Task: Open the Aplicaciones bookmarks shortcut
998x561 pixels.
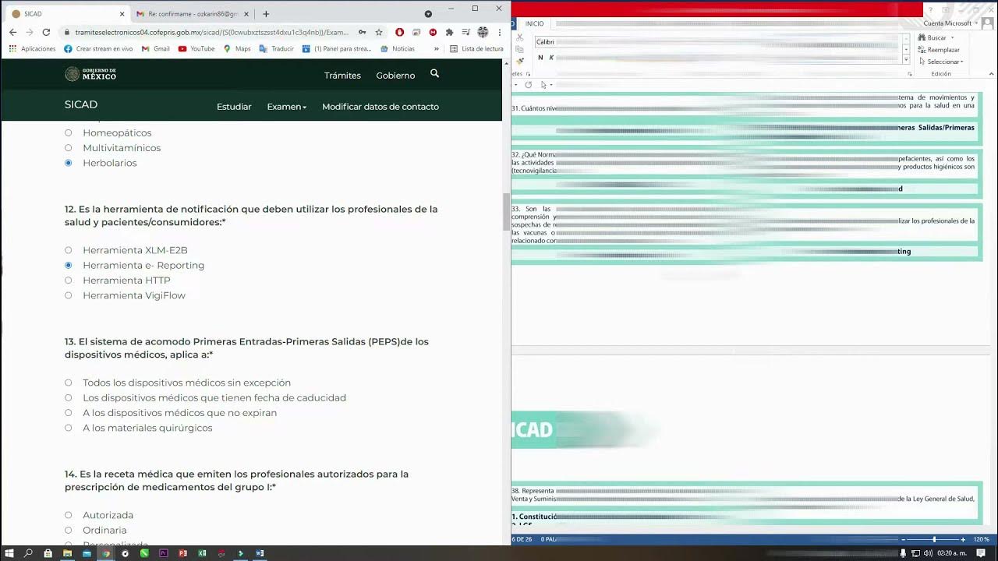Action: point(33,48)
